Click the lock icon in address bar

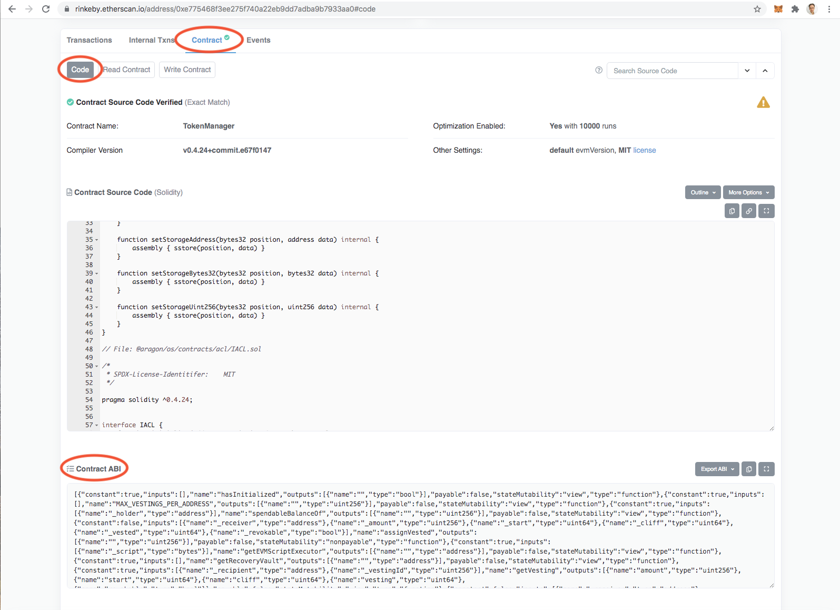[x=67, y=9]
